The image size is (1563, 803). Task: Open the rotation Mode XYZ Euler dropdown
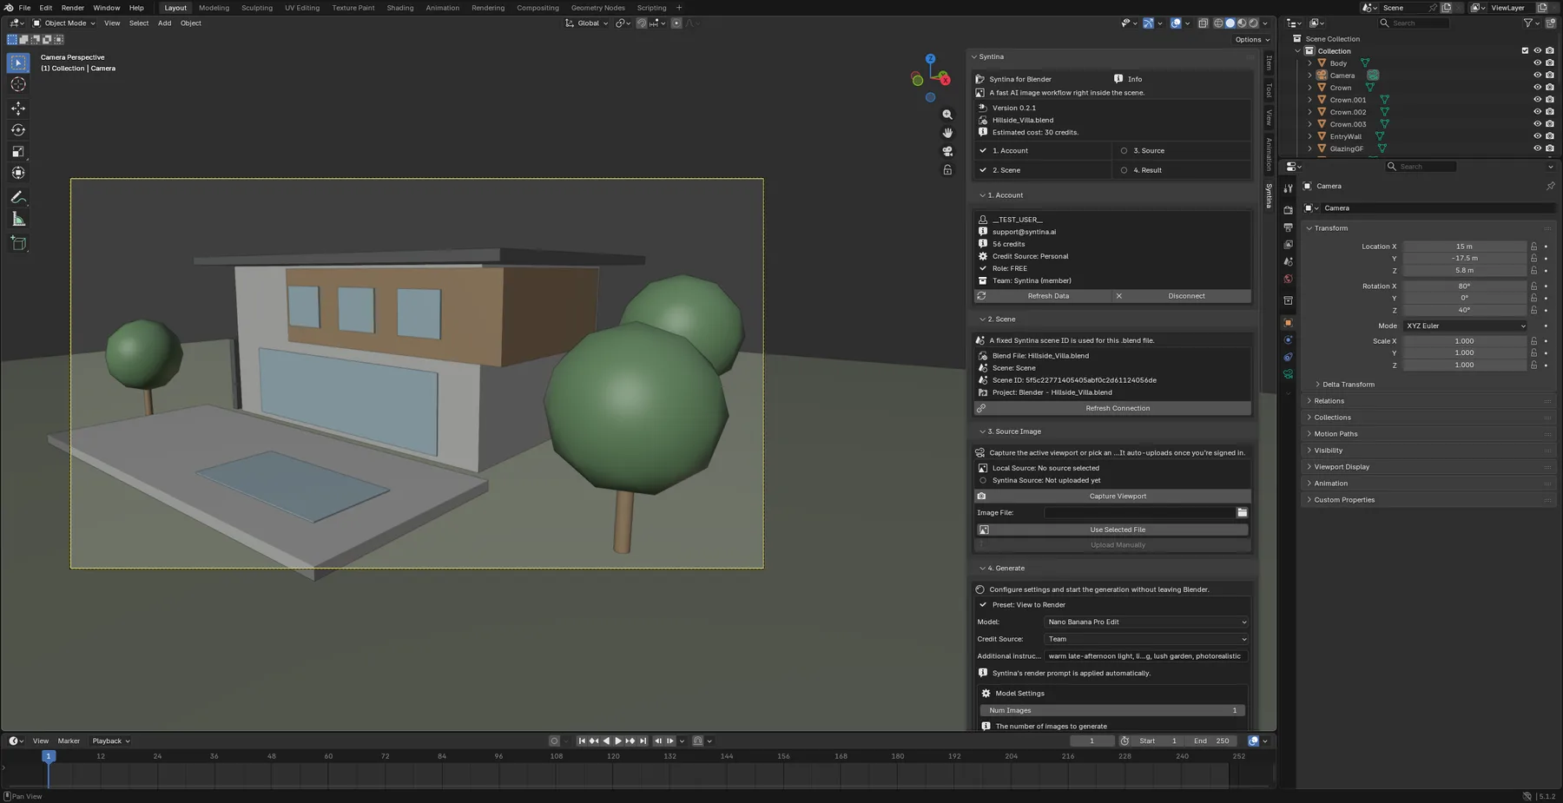[x=1465, y=326]
